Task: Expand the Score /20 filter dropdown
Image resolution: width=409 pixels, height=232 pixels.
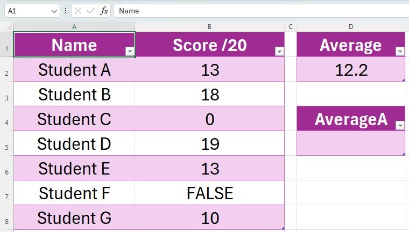Action: pyautogui.click(x=279, y=51)
